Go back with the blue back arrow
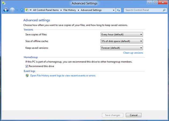 [6, 10]
